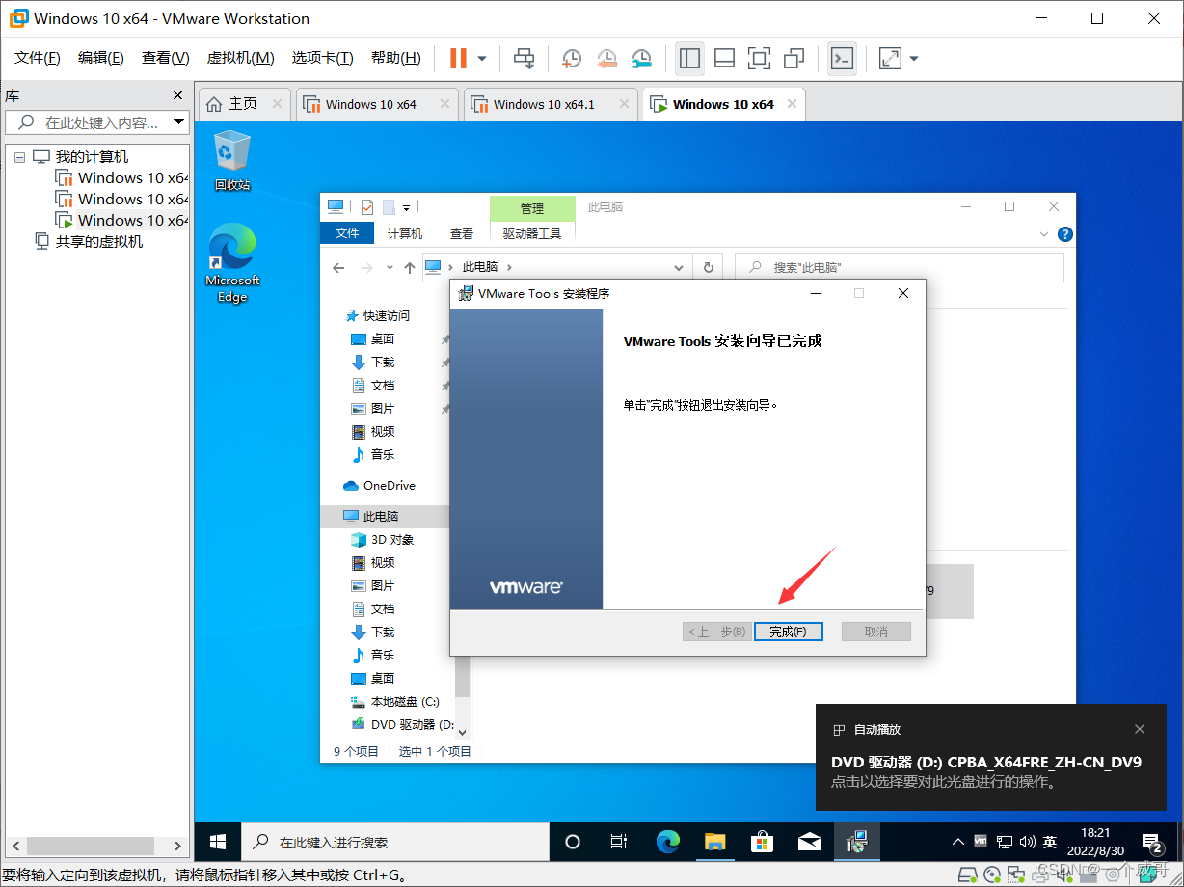Open library search filter dropdown arrow

coord(178,122)
